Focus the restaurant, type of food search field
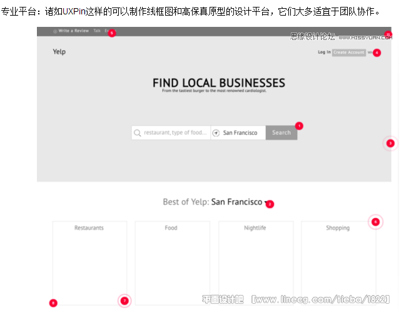 pyautogui.click(x=171, y=132)
